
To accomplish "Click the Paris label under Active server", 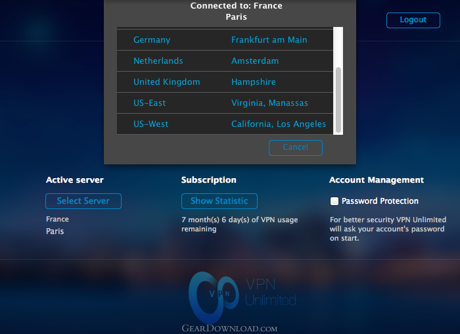I will click(x=55, y=231).
